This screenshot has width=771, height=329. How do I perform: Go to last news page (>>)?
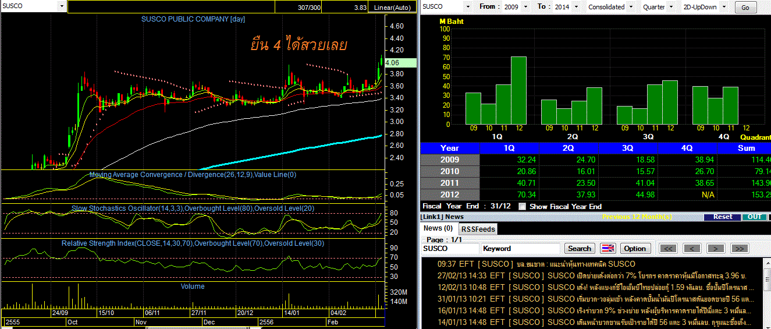(x=739, y=249)
